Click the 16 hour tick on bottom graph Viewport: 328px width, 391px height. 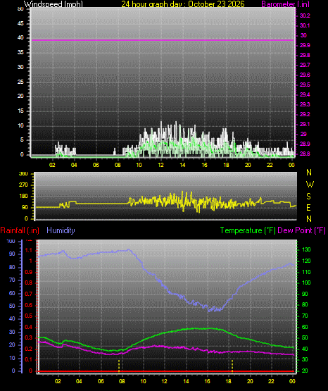tap(207, 381)
